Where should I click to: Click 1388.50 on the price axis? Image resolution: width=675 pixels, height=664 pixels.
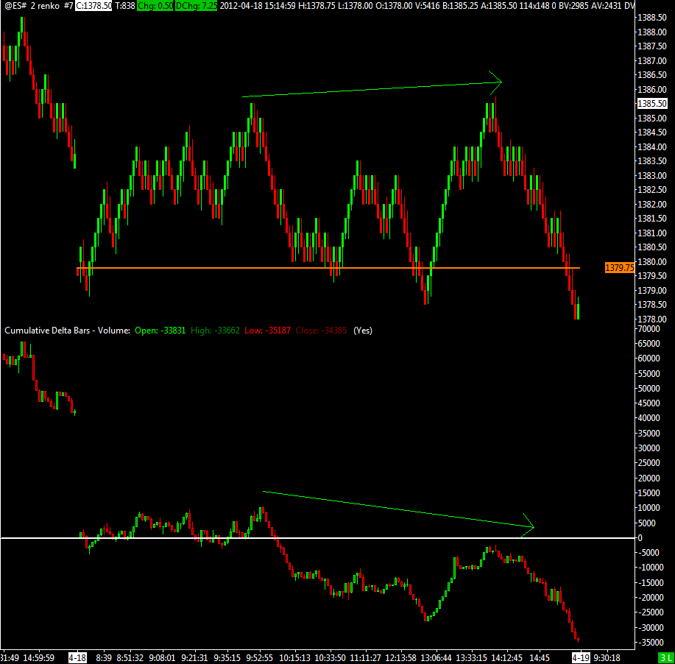(x=652, y=17)
